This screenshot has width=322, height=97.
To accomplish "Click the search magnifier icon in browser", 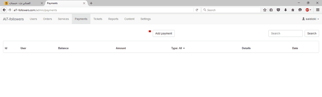I will (205, 10).
